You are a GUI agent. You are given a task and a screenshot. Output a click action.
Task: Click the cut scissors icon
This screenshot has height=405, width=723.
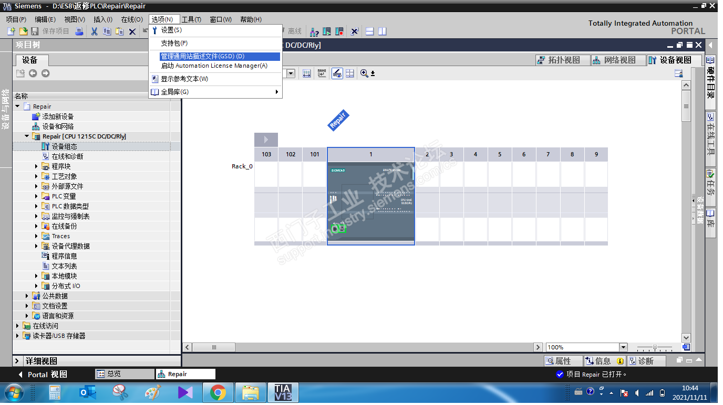(95, 31)
